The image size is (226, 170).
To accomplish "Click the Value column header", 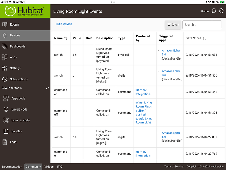I will tap(77, 38).
